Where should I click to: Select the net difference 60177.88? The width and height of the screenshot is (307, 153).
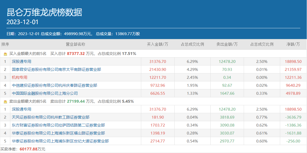pyautogui.click(x=29, y=149)
